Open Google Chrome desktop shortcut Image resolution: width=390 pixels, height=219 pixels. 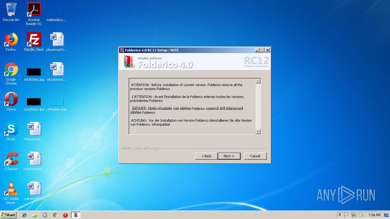[11, 74]
